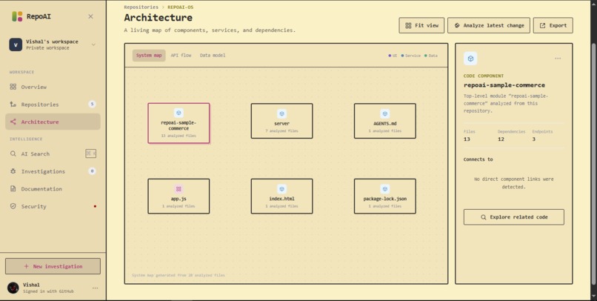Click Files count 13 value
The height and width of the screenshot is (301, 597).
pos(467,139)
